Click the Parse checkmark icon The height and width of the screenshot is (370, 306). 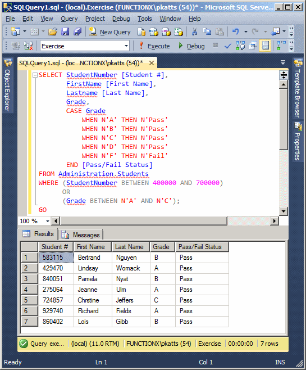click(228, 46)
